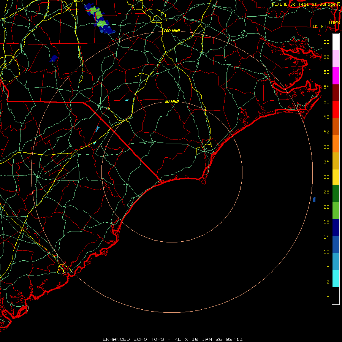Click the 'TH' threshold legend label
The width and height of the screenshot is (342, 342).
tap(326, 297)
